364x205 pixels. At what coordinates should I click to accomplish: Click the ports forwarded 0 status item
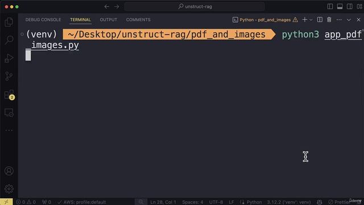click(x=47, y=202)
